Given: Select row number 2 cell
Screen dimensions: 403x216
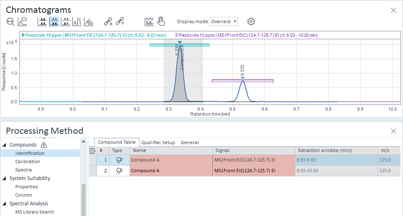Looking at the screenshot, I should click(x=103, y=171).
